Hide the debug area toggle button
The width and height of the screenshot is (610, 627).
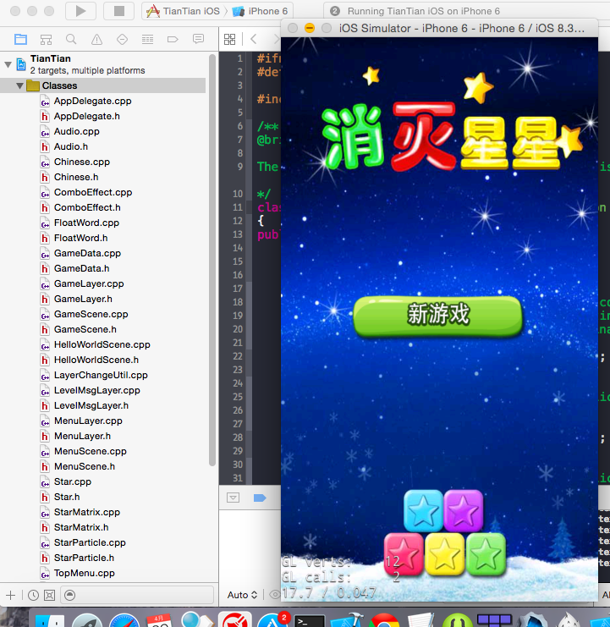point(233,498)
